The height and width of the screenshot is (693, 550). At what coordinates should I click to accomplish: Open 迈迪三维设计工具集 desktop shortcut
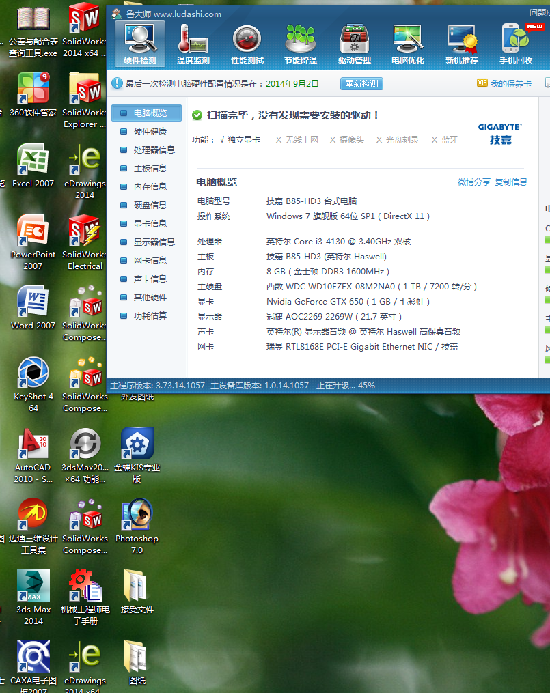point(33,526)
